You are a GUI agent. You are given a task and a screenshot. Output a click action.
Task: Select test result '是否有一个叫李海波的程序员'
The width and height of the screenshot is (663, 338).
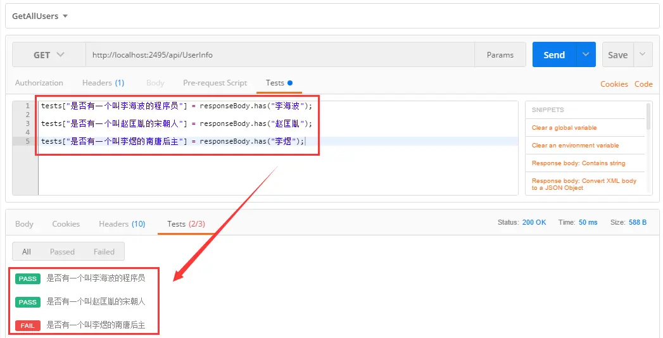click(x=96, y=278)
